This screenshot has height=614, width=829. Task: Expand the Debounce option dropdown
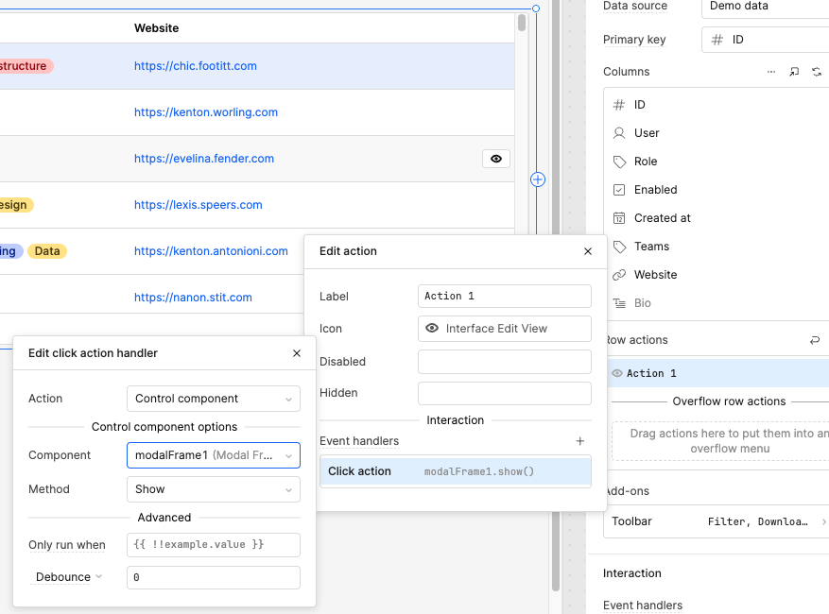[69, 577]
